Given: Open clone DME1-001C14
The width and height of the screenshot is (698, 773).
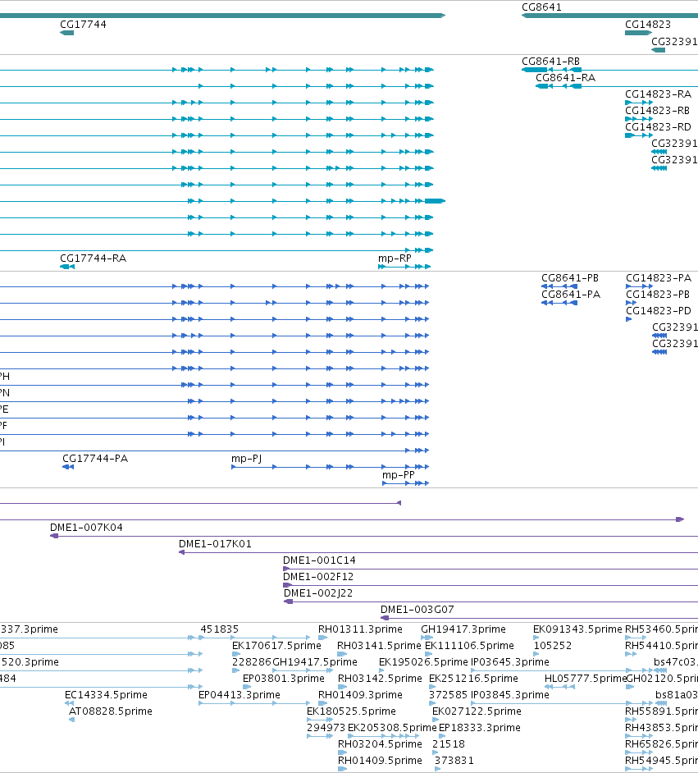Looking at the screenshot, I should point(319,560).
